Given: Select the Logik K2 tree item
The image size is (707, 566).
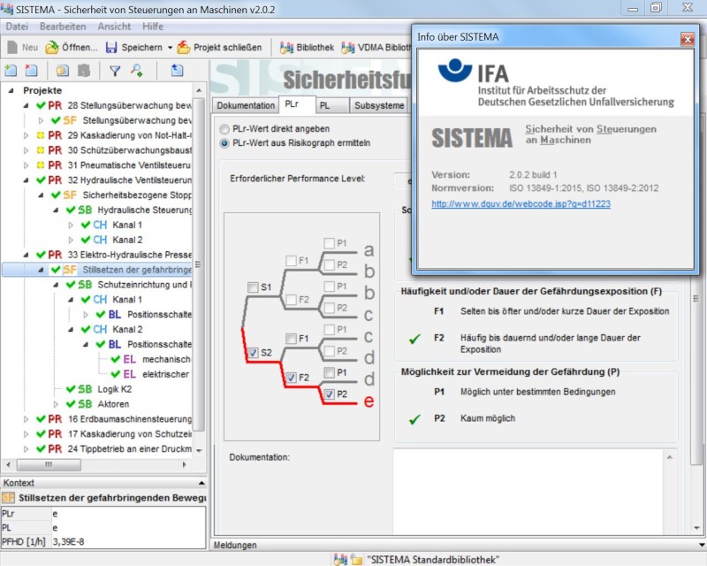Looking at the screenshot, I should [x=114, y=389].
